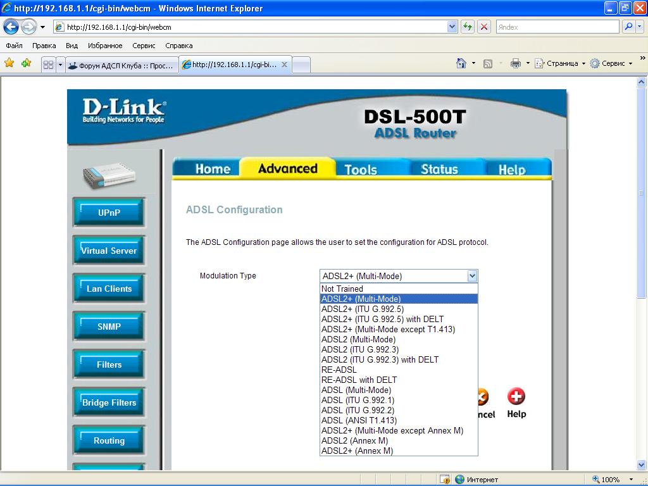Viewport: 648px width, 486px height.
Task: Click the Refresh page icon
Action: point(468,27)
